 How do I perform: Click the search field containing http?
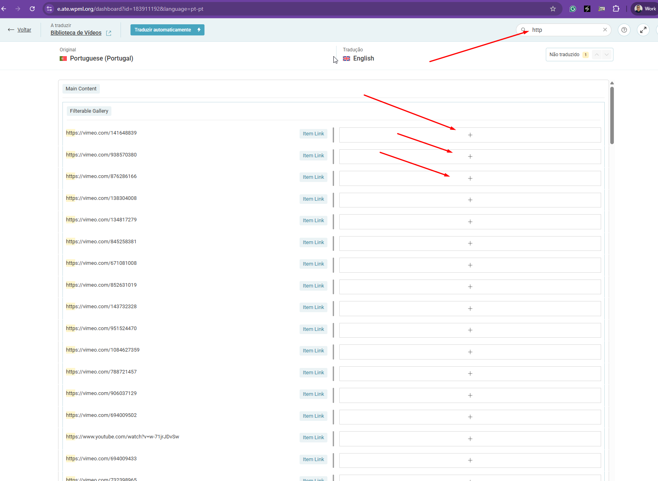pos(565,30)
